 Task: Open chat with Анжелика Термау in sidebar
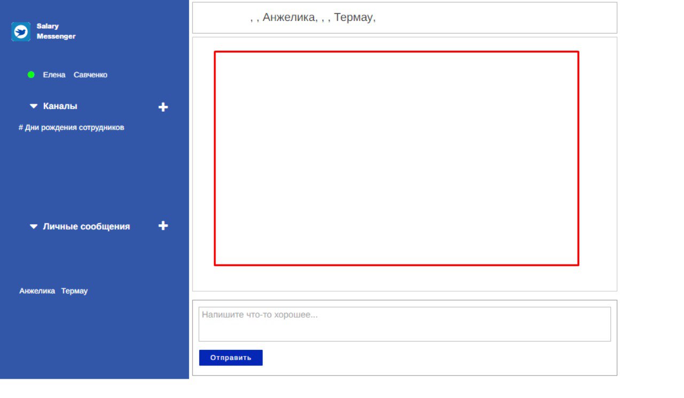point(53,291)
